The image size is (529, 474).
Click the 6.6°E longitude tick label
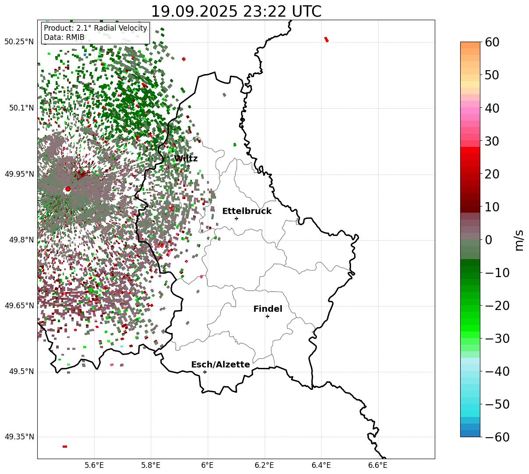click(378, 465)
